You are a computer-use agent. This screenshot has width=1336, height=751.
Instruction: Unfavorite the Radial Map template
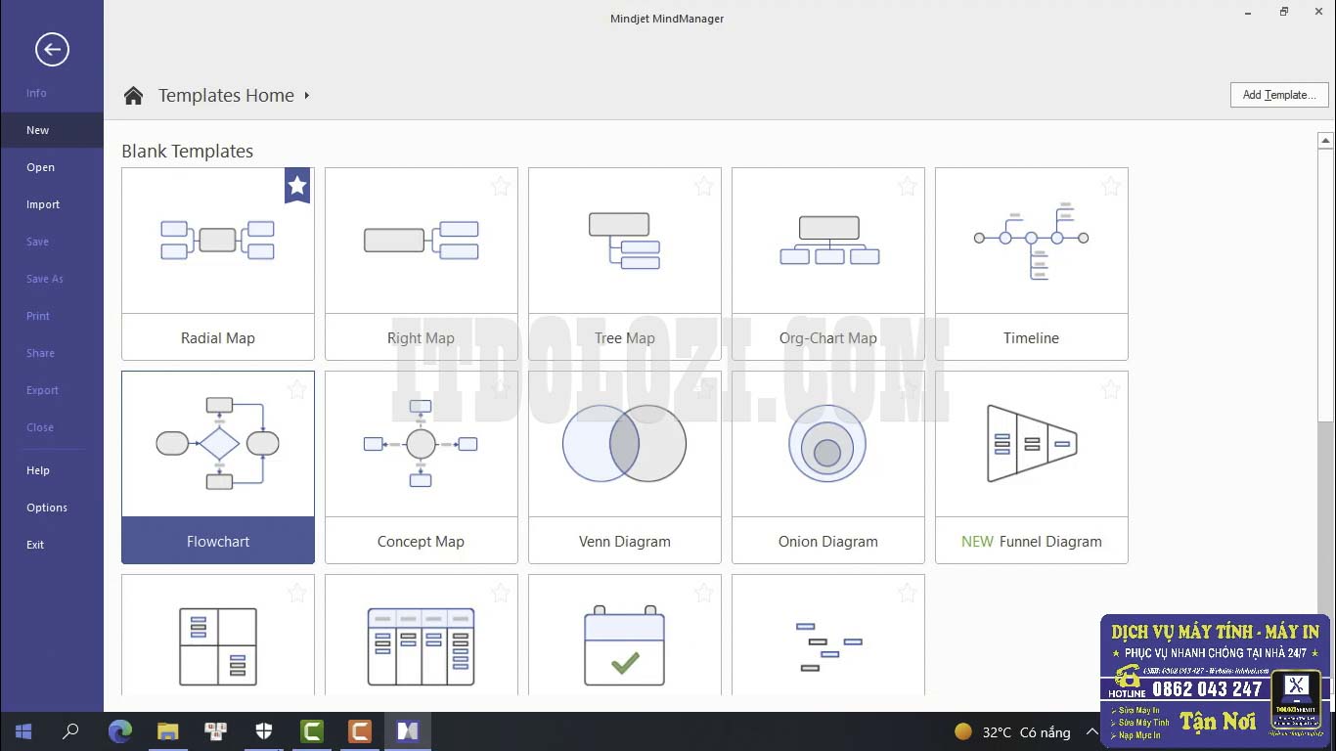296,185
